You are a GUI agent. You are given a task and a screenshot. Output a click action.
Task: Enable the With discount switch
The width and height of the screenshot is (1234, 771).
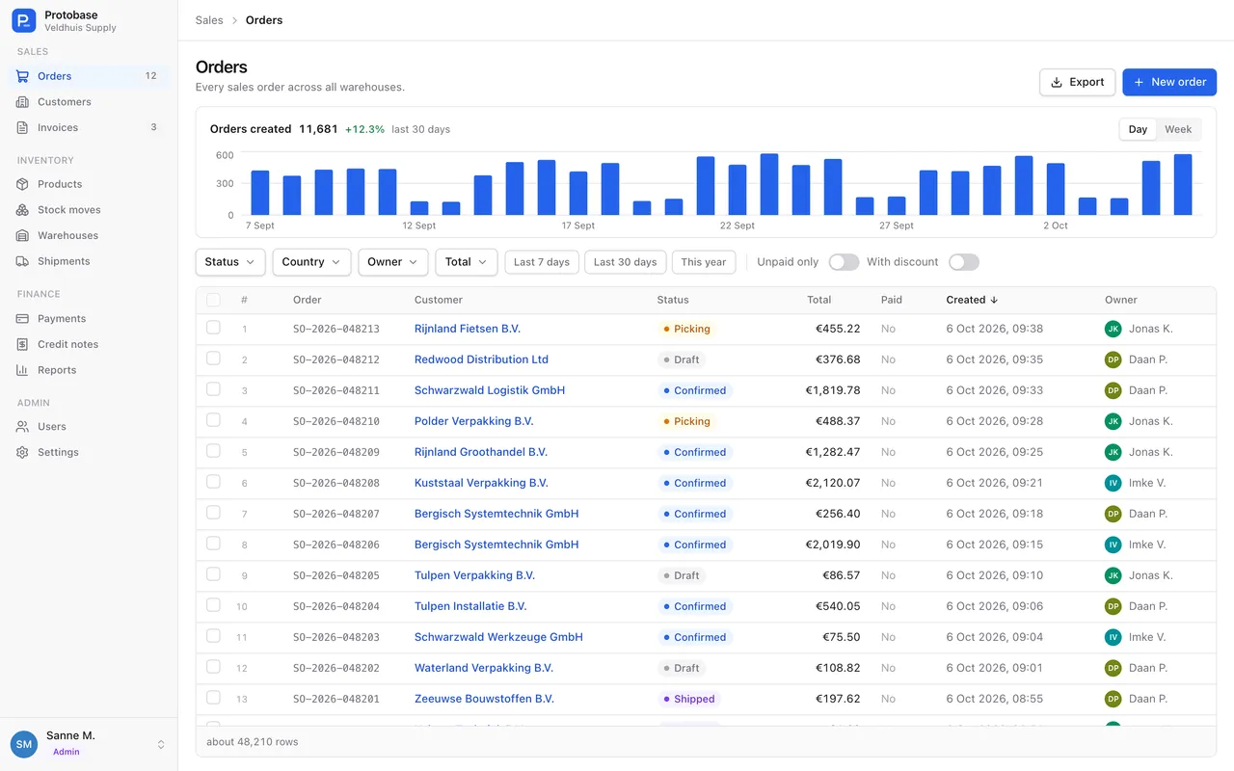964,262
